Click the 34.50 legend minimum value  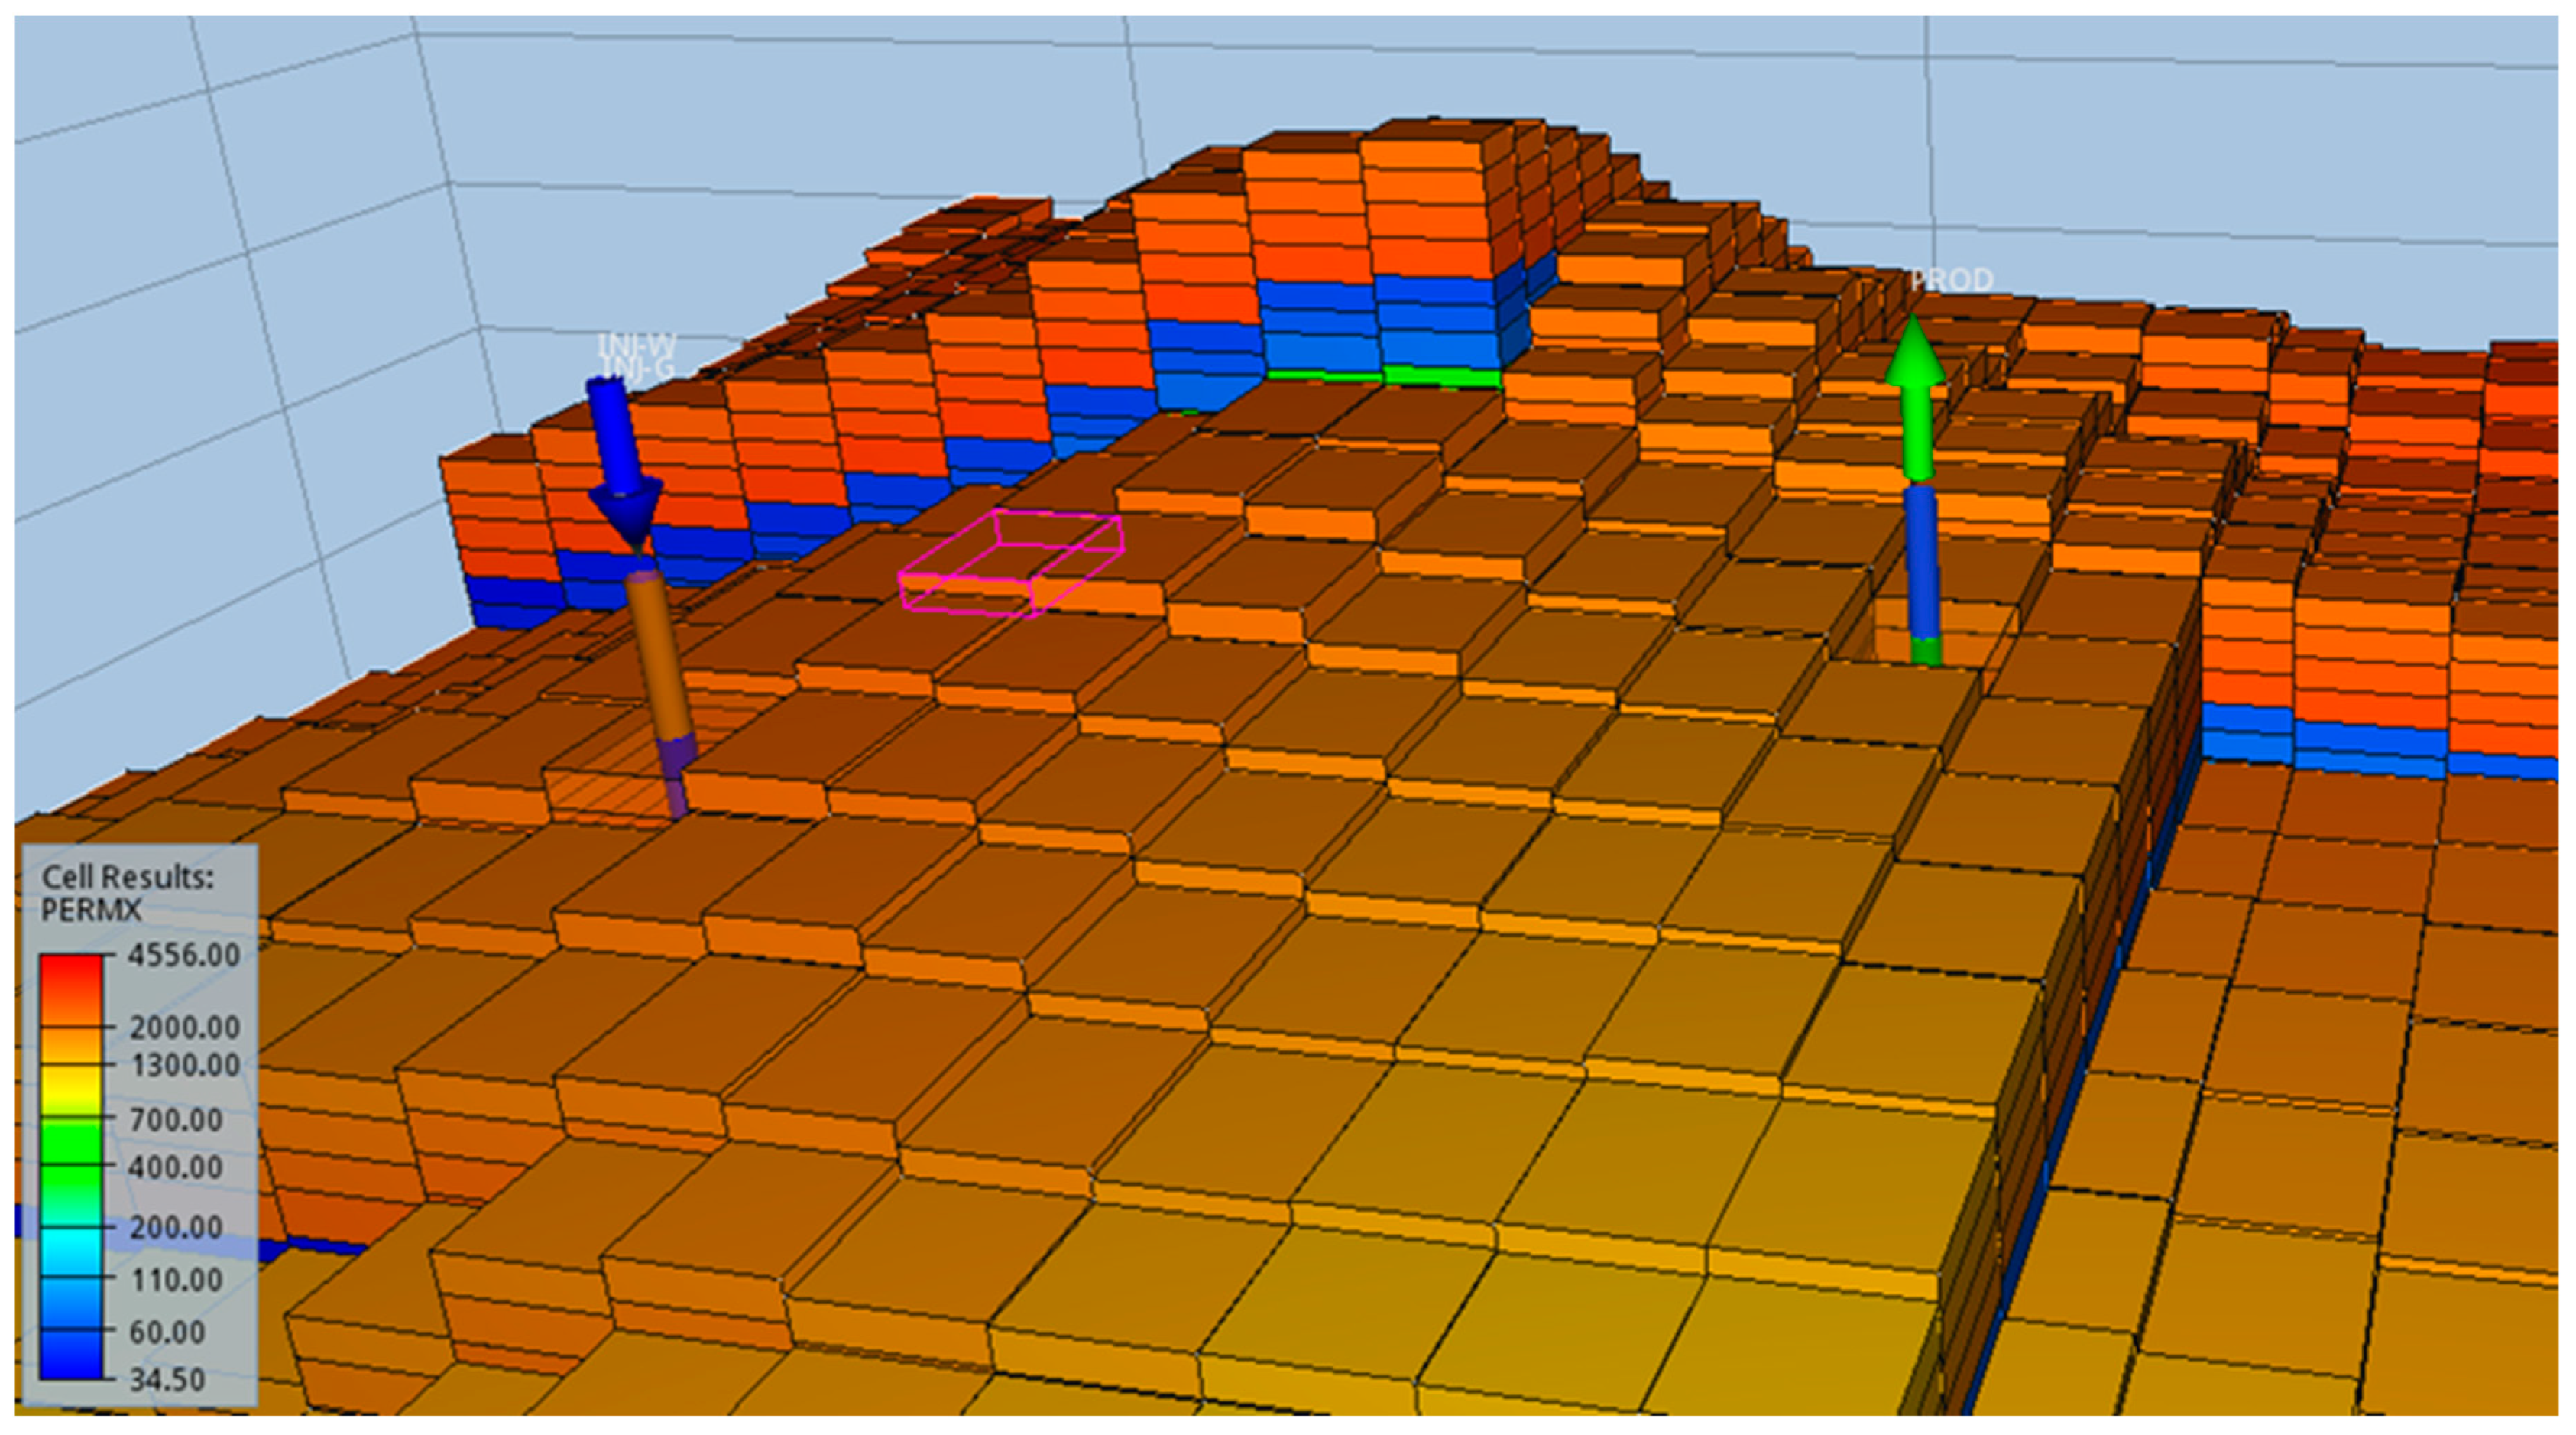(x=167, y=1380)
